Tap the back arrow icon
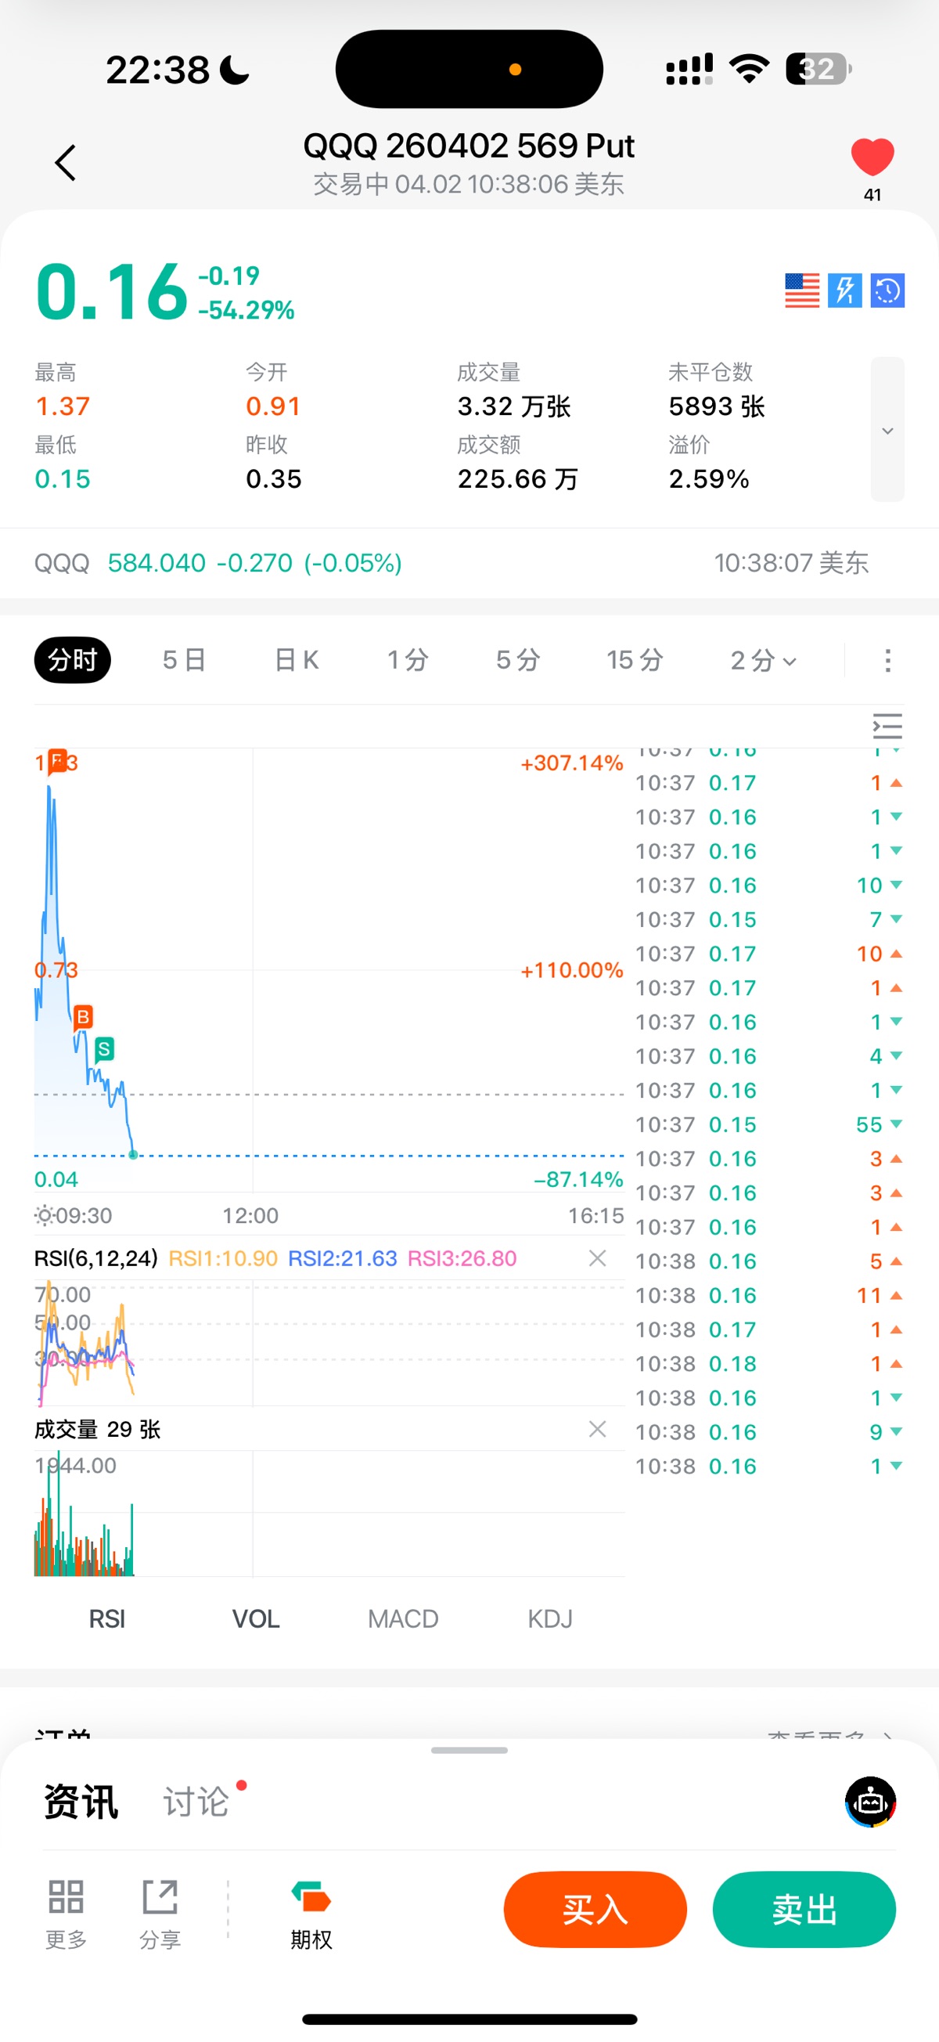The image size is (939, 2042). coord(66,164)
